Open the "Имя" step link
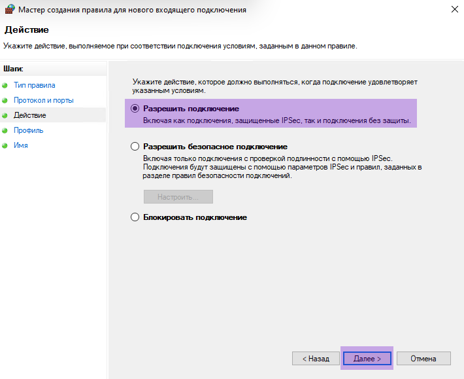 tap(21, 145)
